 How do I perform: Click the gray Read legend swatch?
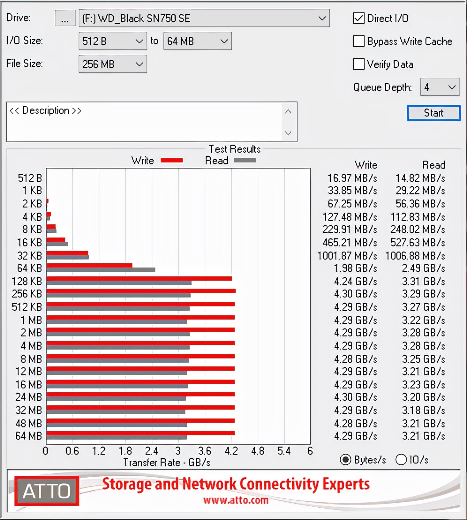click(x=245, y=161)
